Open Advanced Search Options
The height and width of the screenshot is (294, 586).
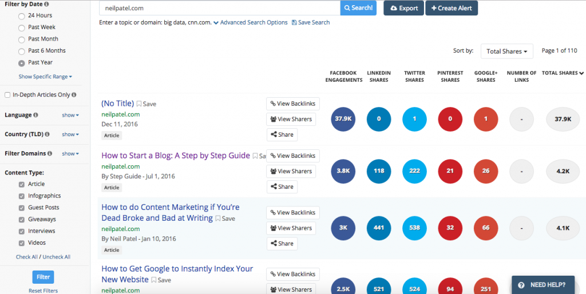pos(251,22)
